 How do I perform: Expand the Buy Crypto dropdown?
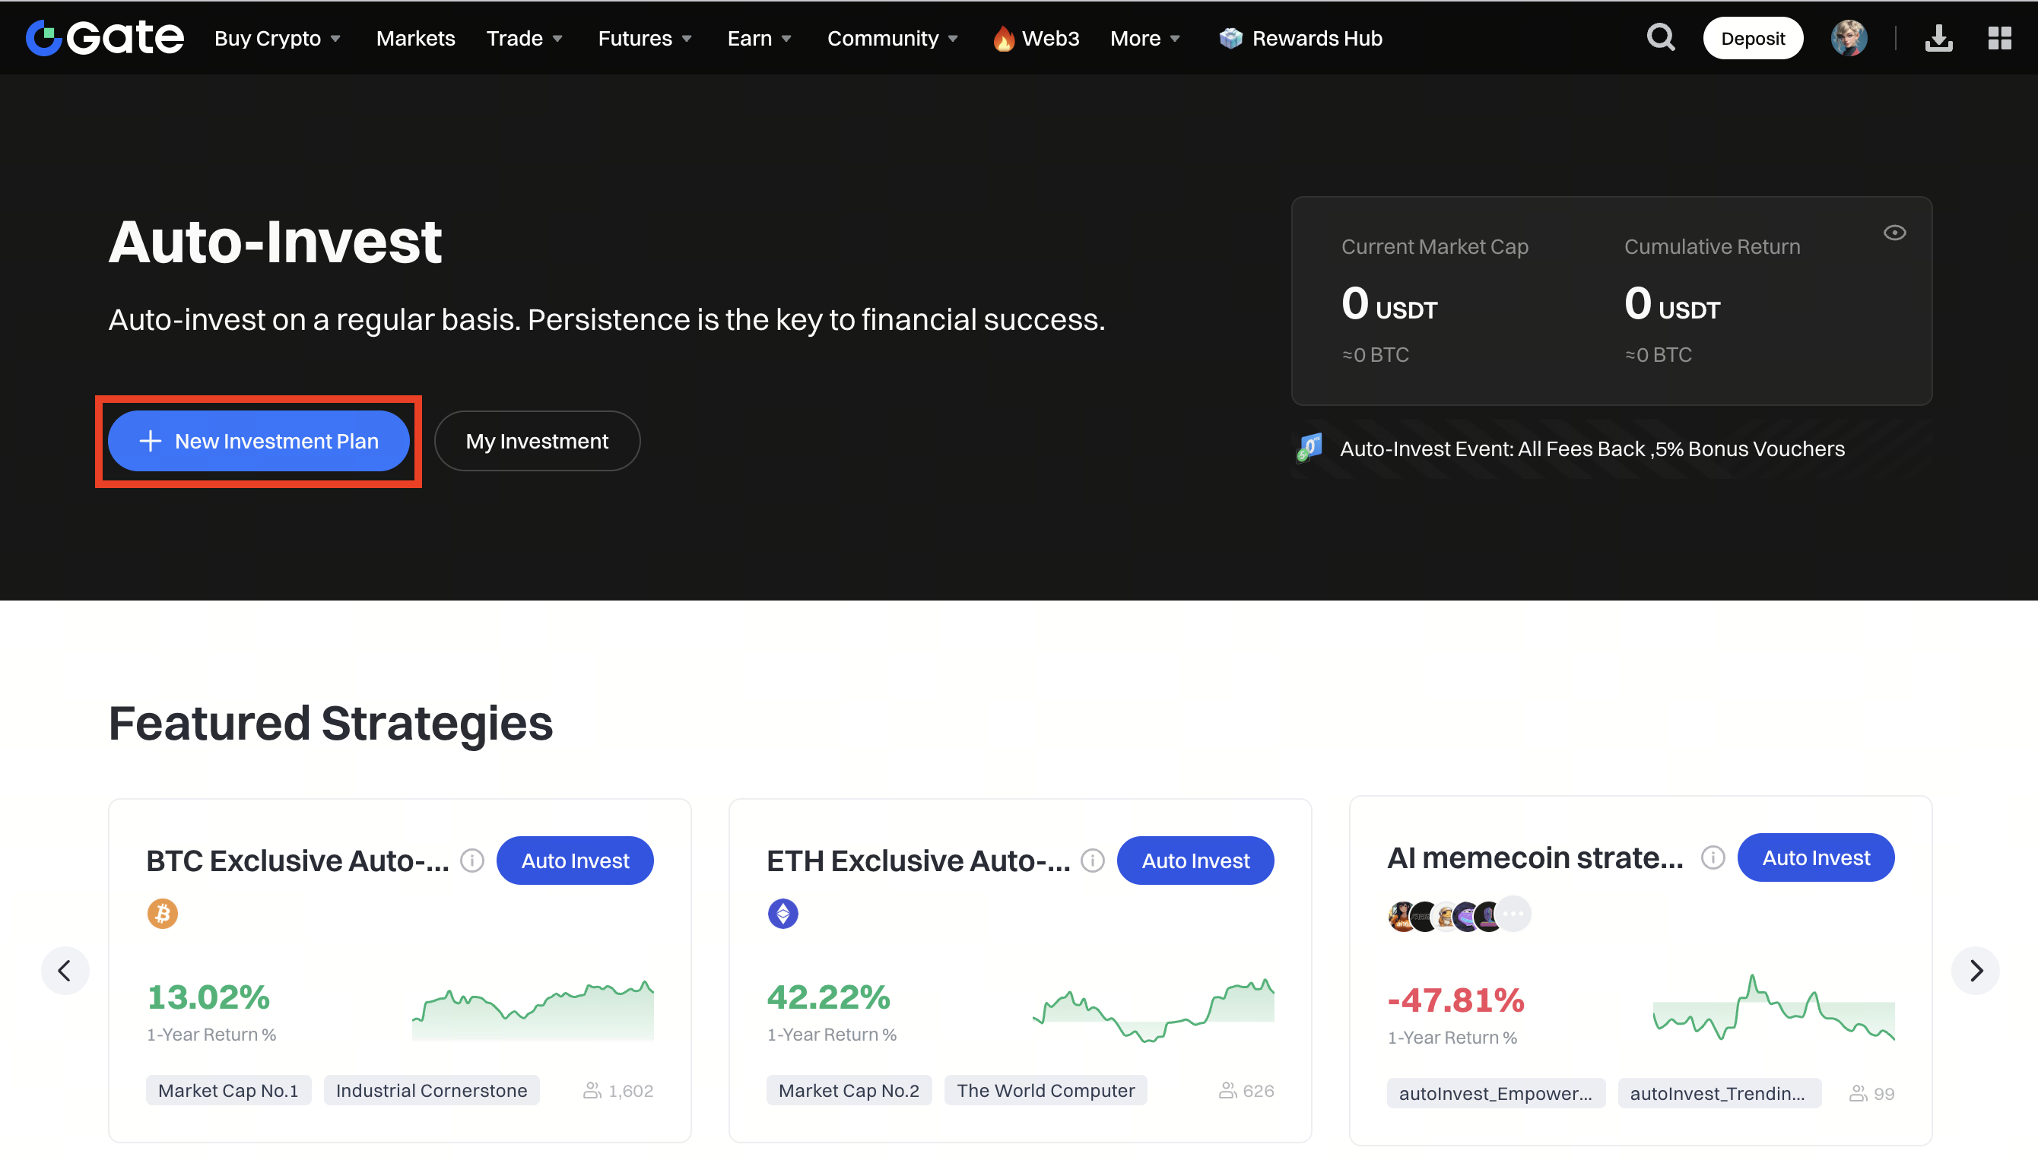click(x=278, y=38)
